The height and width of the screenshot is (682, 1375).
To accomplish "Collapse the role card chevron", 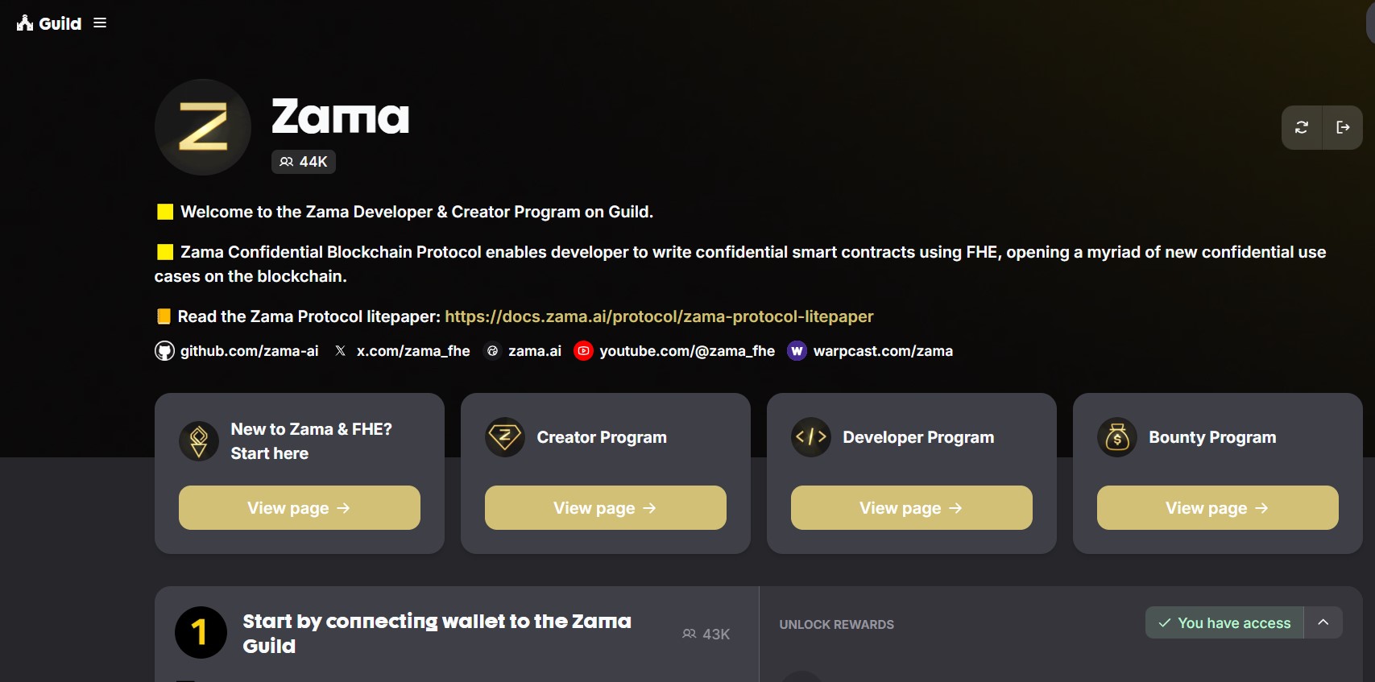I will (1323, 622).
